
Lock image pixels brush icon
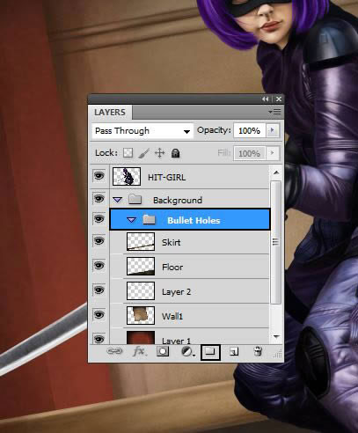[x=143, y=153]
